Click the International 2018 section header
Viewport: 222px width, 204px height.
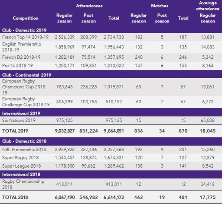21,174
